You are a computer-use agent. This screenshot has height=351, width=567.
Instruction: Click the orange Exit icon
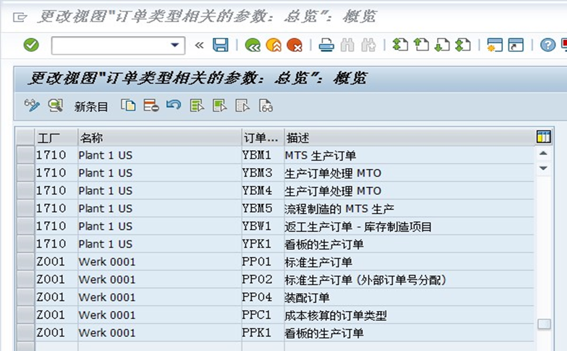point(273,45)
